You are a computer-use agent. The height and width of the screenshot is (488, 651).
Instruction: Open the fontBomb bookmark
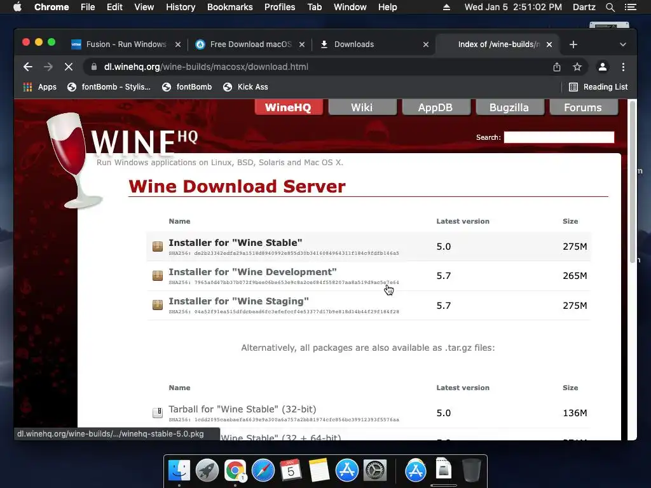tap(187, 86)
